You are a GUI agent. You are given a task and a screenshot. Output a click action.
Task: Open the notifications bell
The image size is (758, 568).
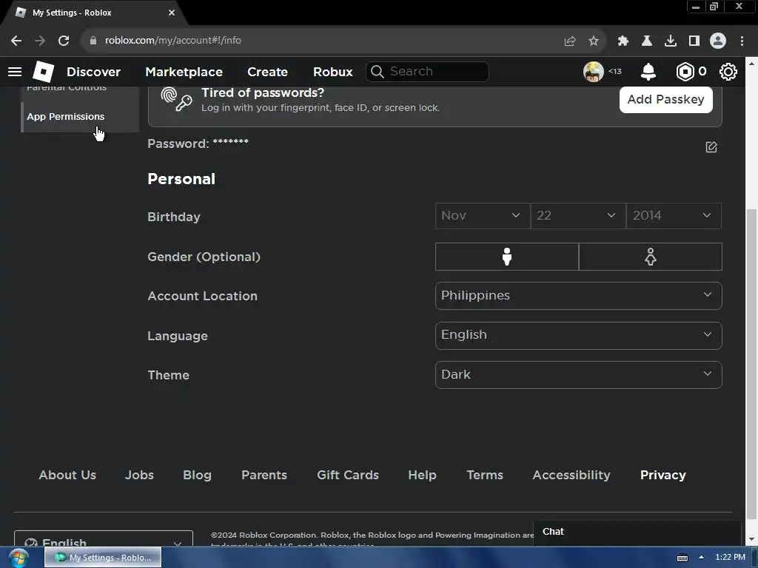(x=648, y=72)
